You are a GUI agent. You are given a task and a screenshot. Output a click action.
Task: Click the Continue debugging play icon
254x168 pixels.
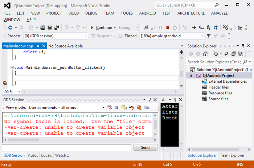pyautogui.click(x=92, y=28)
